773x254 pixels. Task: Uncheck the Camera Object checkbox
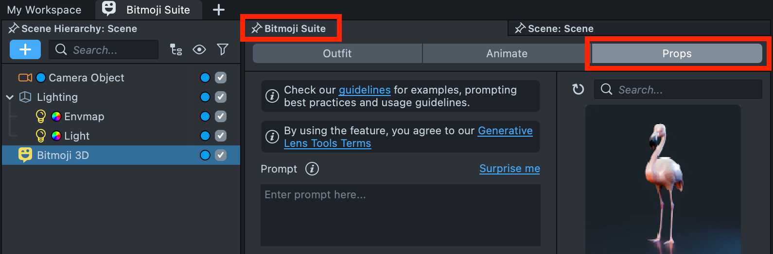221,78
